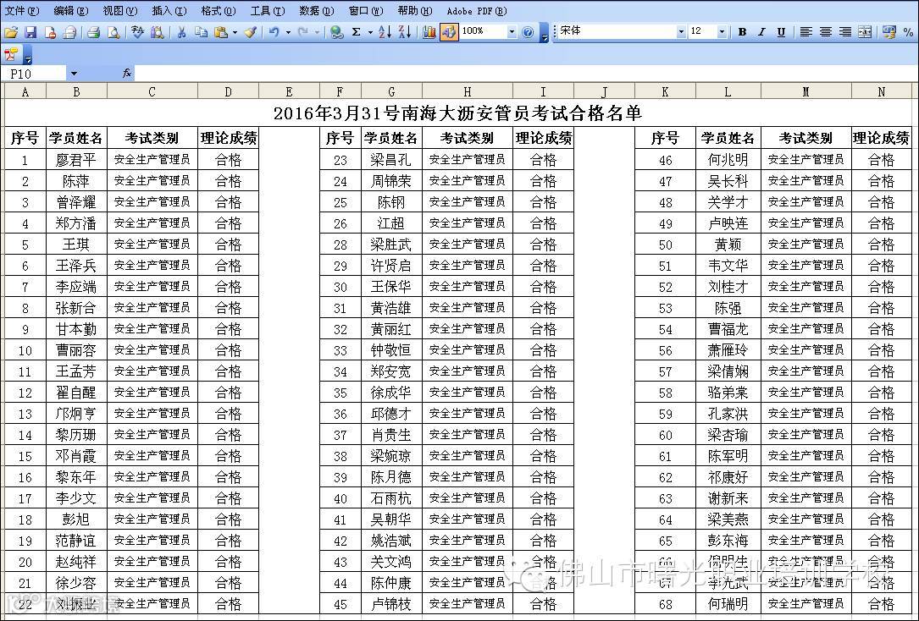Open Excel Help question mark icon
The image size is (919, 621).
coord(528,33)
